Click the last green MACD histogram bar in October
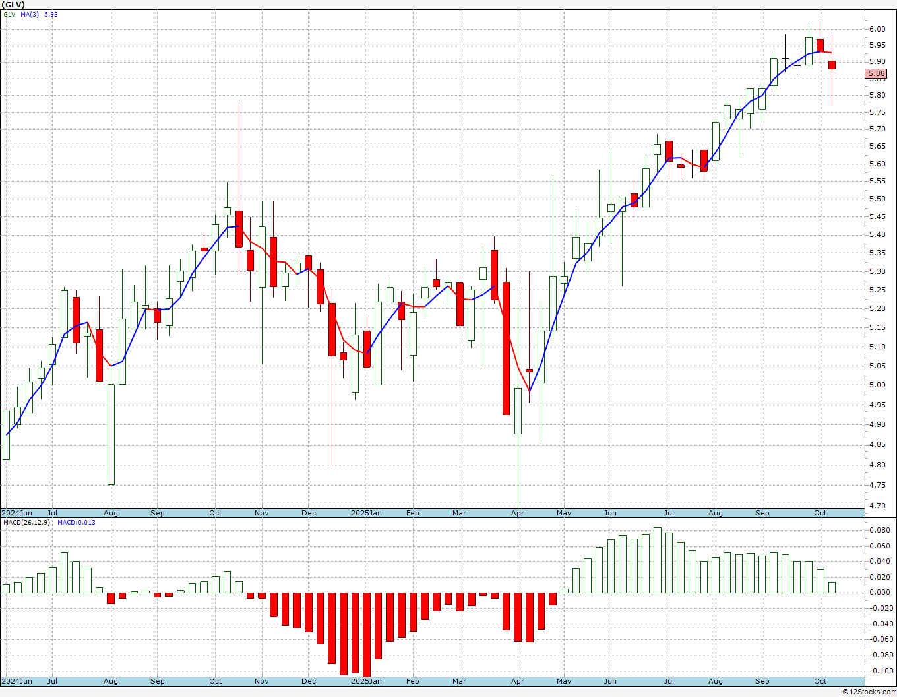 [832, 587]
